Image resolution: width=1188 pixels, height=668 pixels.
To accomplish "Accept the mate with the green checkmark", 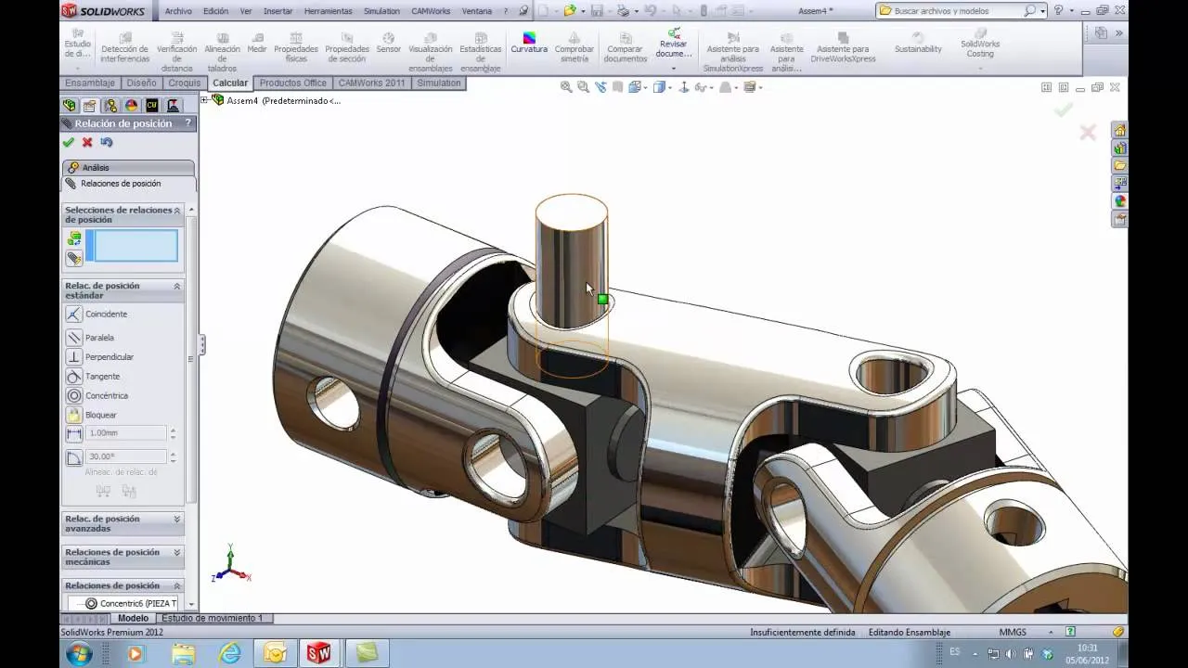I will (68, 144).
